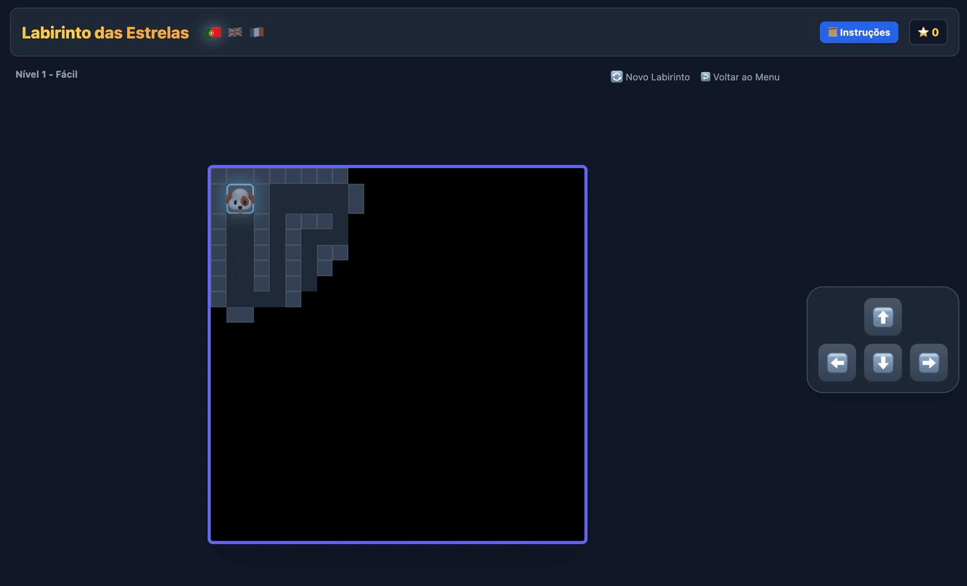Click the book icon on Instruções button

pyautogui.click(x=833, y=33)
